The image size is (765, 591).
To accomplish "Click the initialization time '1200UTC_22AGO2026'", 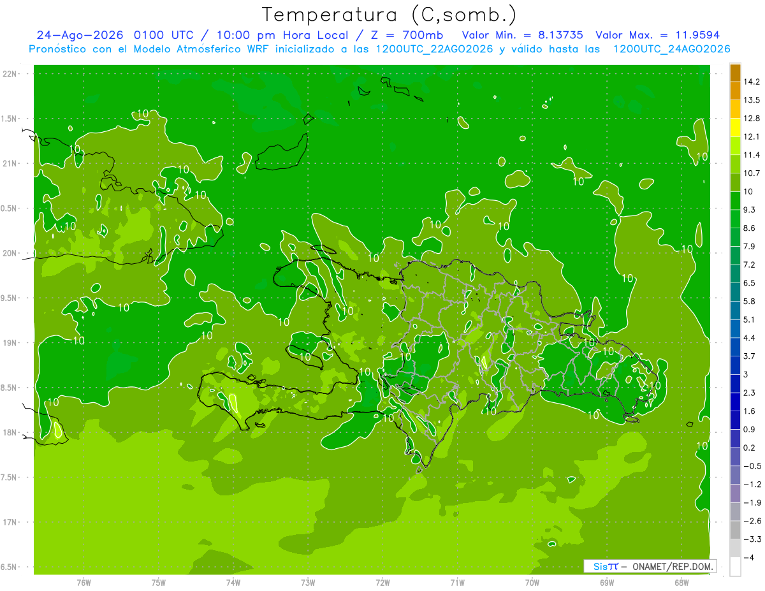I will [x=433, y=49].
